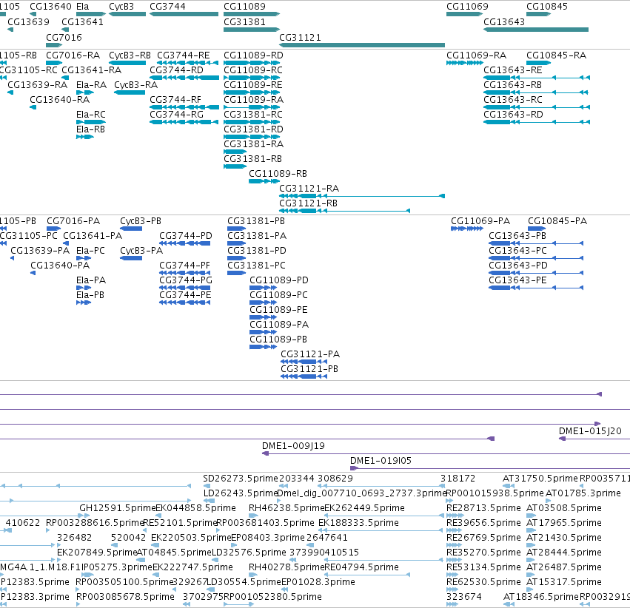Click transcript CG31121-RA label
Viewport: 630px width, 608px height.
[x=309, y=188]
